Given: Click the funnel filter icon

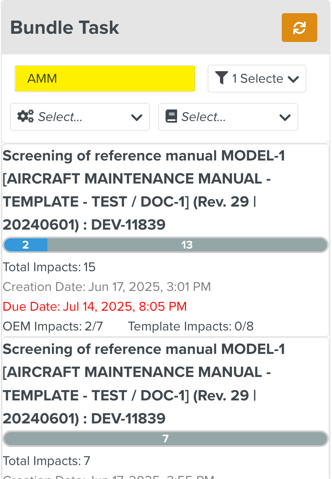Looking at the screenshot, I should (222, 78).
